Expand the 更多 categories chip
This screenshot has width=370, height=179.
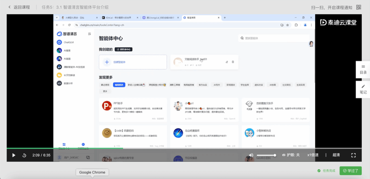pos(105,91)
